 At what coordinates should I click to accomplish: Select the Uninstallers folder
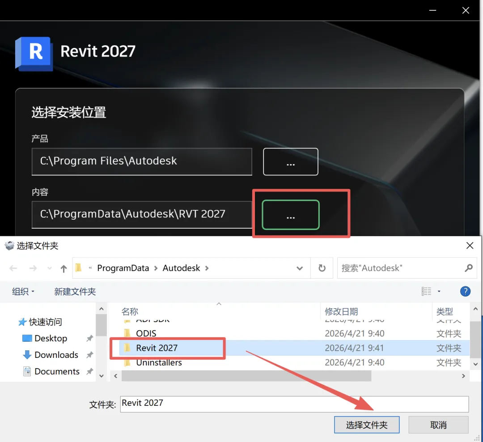click(159, 362)
